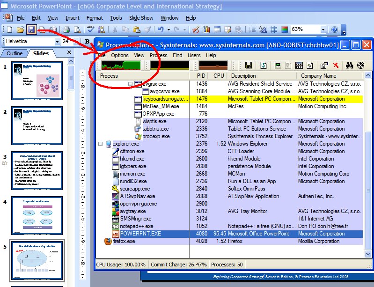Collapse the explorer.exe process tree node
Screen dimensions: 374x287
click(101, 144)
